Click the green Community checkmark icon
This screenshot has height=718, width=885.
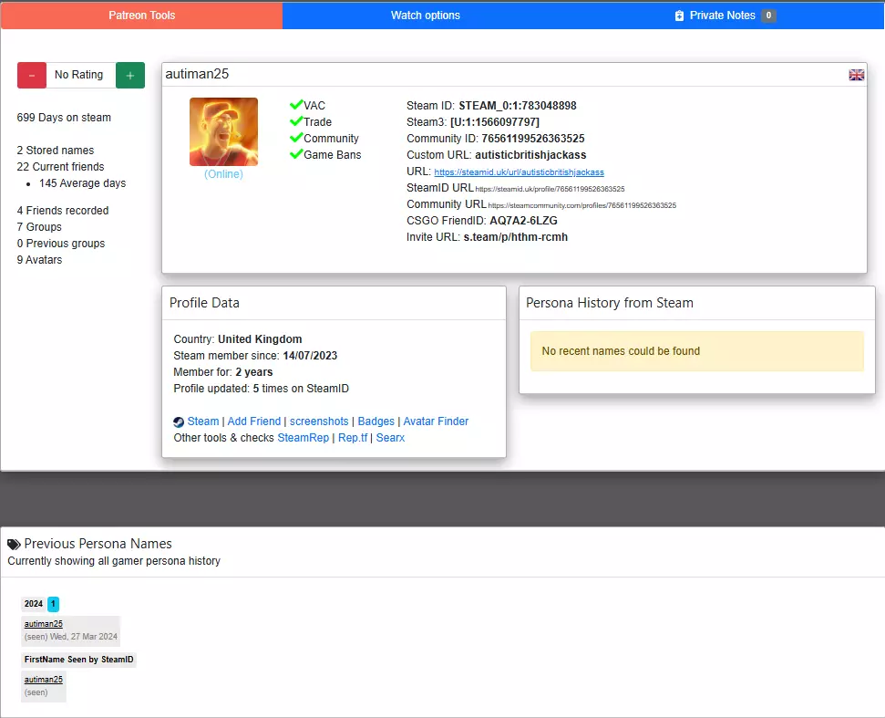[296, 137]
